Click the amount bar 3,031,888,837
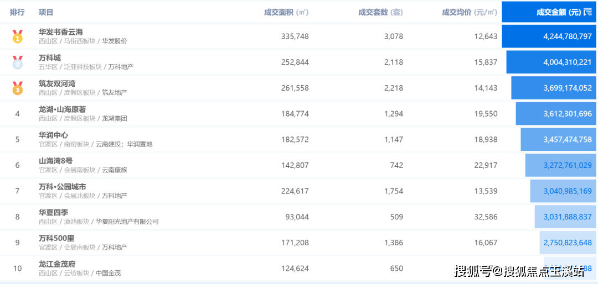The width and height of the screenshot is (598, 284). pyautogui.click(x=565, y=217)
